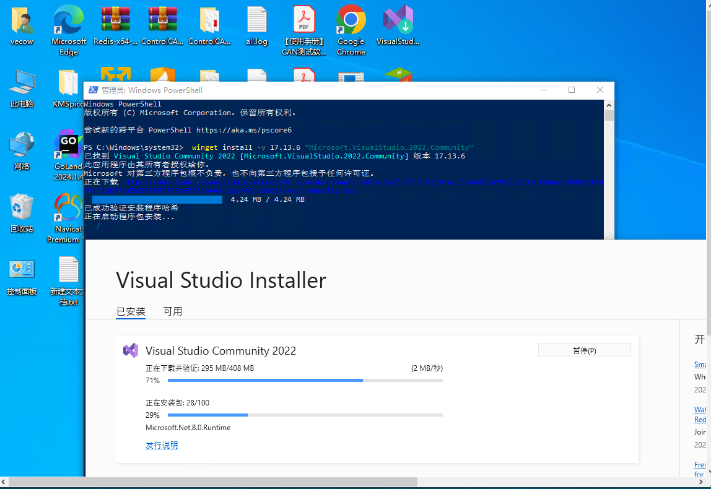Open the CAN测试软件 PDF manual icon
The width and height of the screenshot is (711, 489).
pyautogui.click(x=304, y=30)
